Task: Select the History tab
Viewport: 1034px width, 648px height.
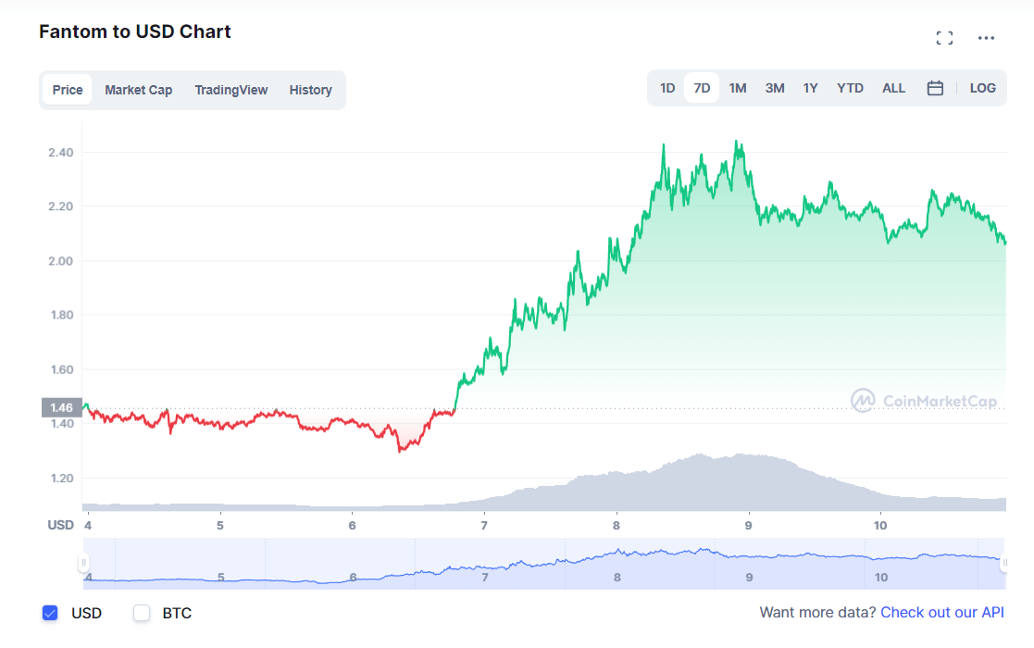Action: tap(310, 90)
